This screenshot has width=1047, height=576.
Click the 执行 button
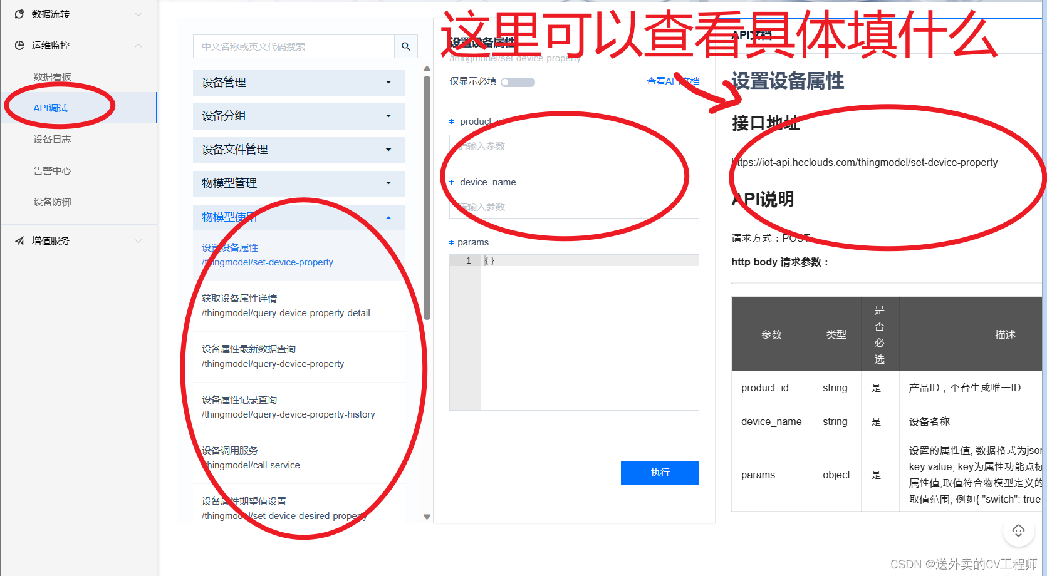click(x=660, y=473)
